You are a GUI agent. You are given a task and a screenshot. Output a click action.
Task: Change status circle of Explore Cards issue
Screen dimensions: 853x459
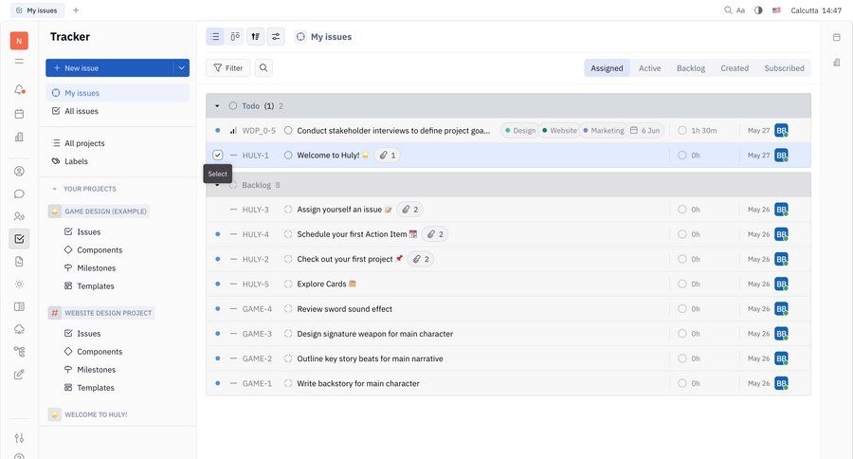[x=288, y=284]
